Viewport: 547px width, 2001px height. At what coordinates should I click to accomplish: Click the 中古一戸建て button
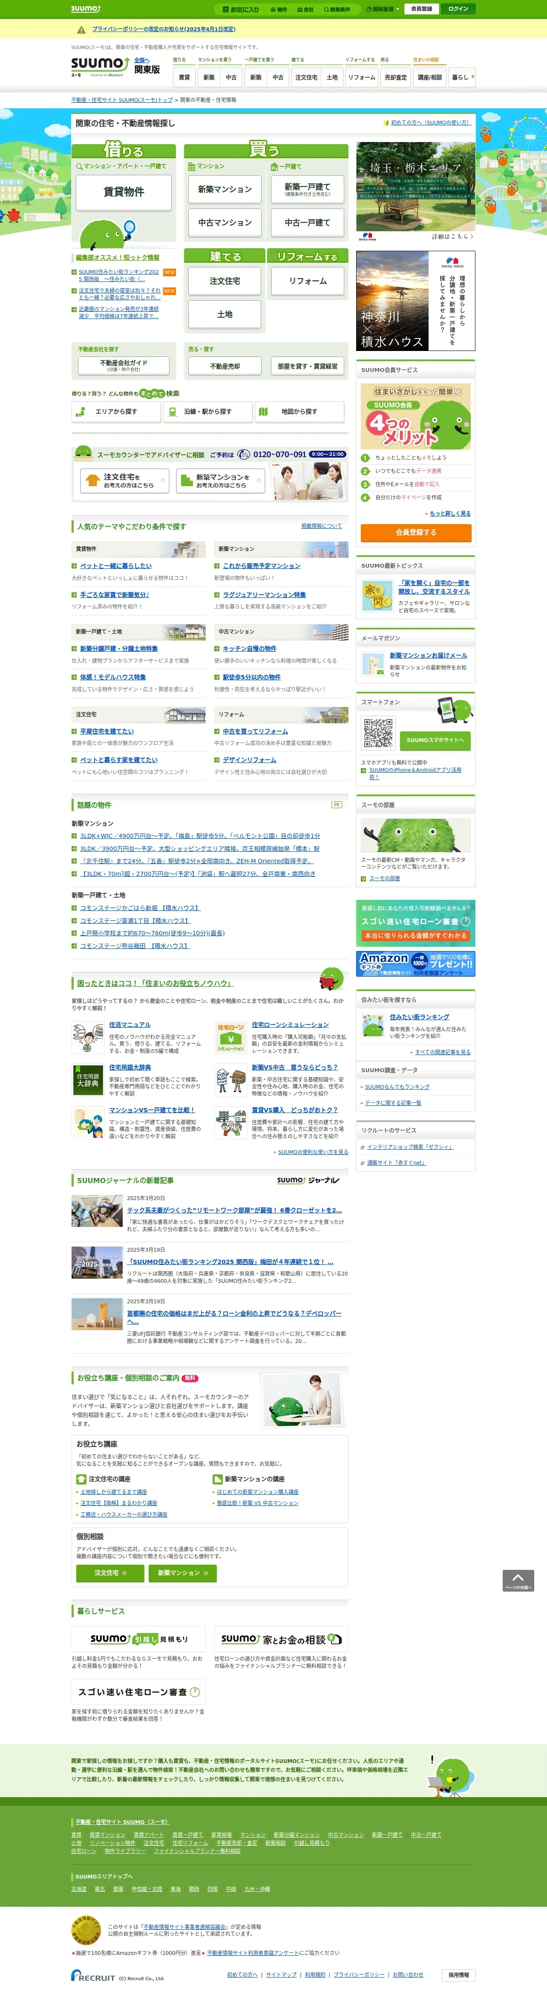coord(307,223)
